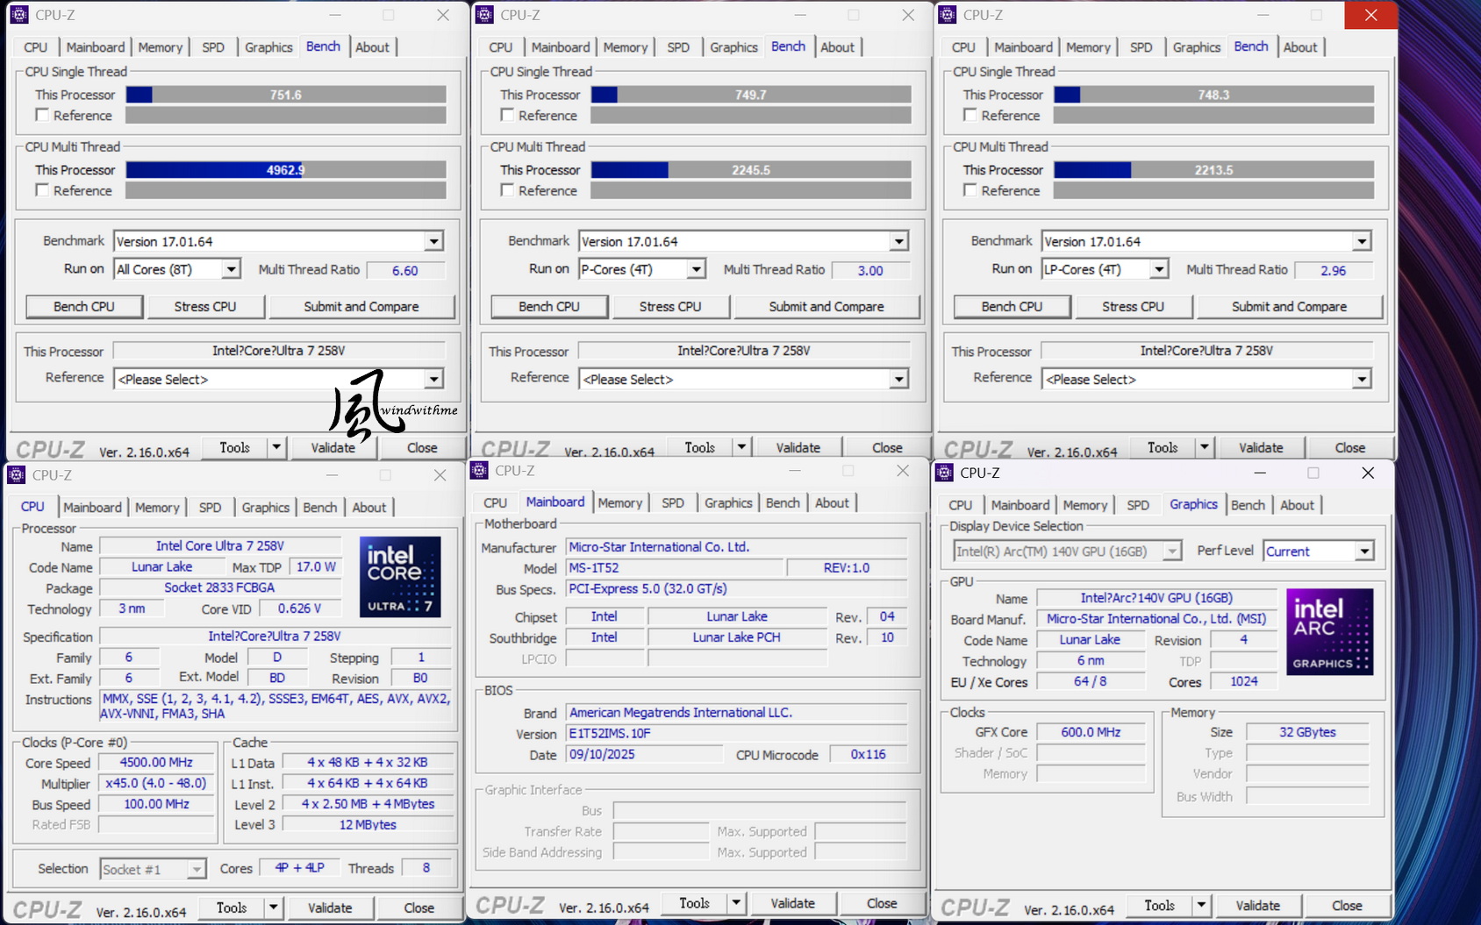Click the CPU-Z title icon in the Processor info window
The width and height of the screenshot is (1481, 925).
click(x=17, y=475)
